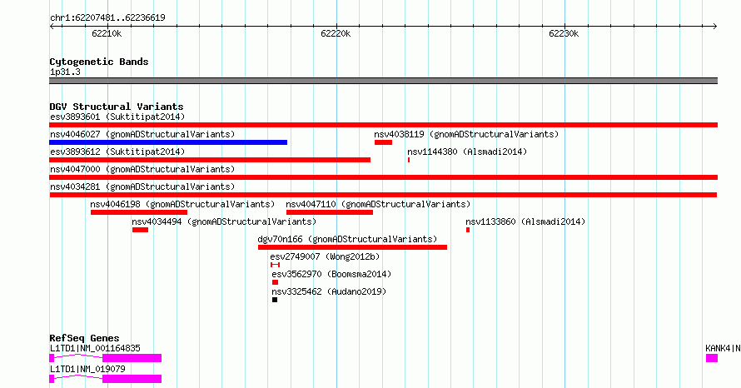Open the KANK4 gene label

point(723,348)
